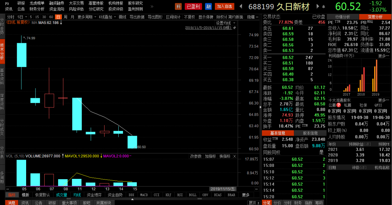Click 换指标 button
Image resolution: width=392 pixels, height=205 pixels.
(x=225, y=156)
